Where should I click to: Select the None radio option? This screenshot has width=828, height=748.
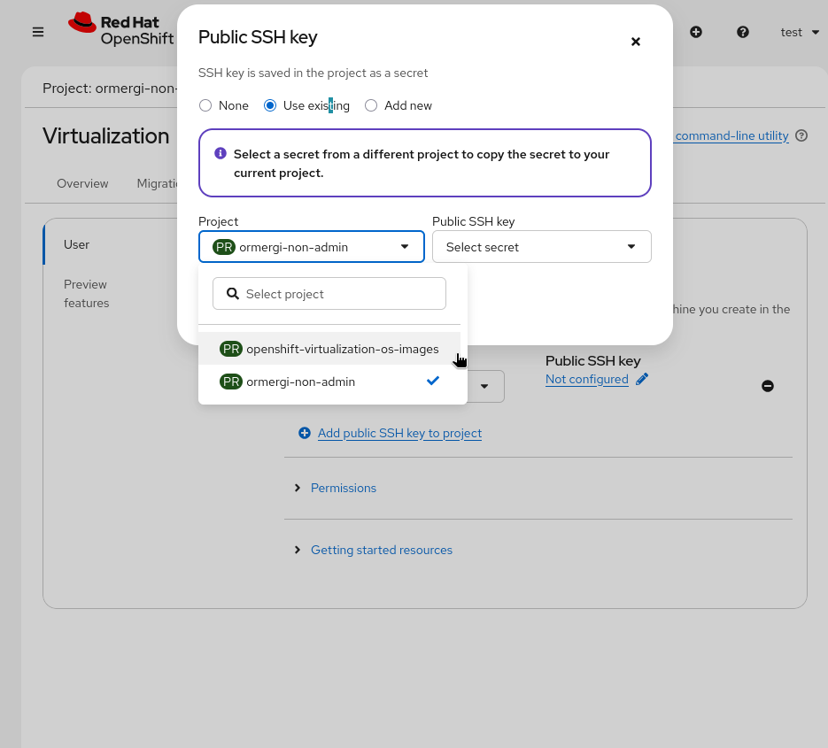205,105
